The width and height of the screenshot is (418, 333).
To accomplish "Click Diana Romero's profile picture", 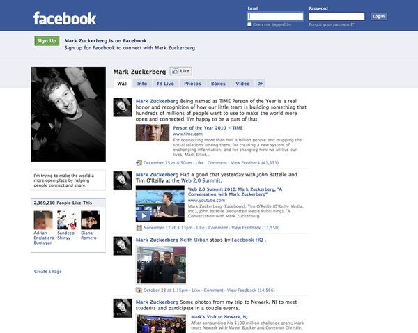I will coord(91,220).
